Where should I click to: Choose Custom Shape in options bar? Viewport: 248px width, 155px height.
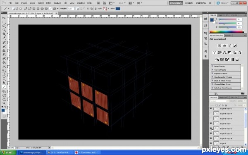pyautogui.click(x=55, y=9)
